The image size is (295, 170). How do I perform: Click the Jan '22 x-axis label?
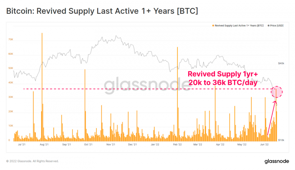coord(155,145)
